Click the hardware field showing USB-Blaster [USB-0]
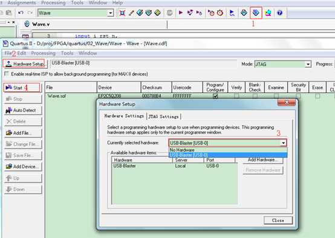The width and height of the screenshot is (335, 238). pos(143,63)
